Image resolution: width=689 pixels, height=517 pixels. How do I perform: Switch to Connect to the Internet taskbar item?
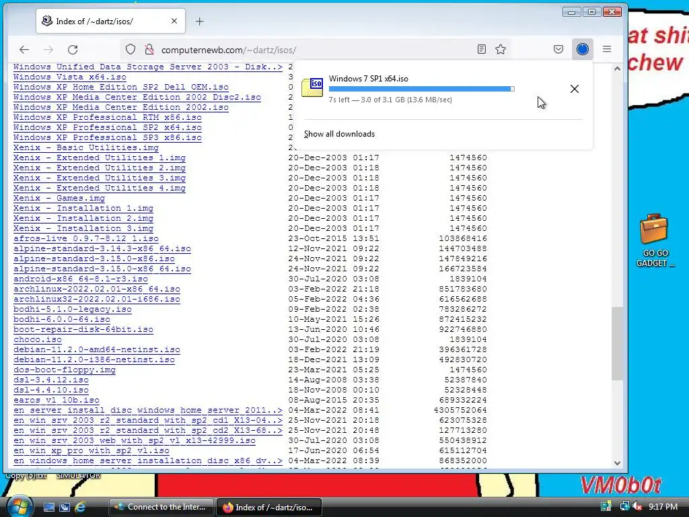[161, 507]
